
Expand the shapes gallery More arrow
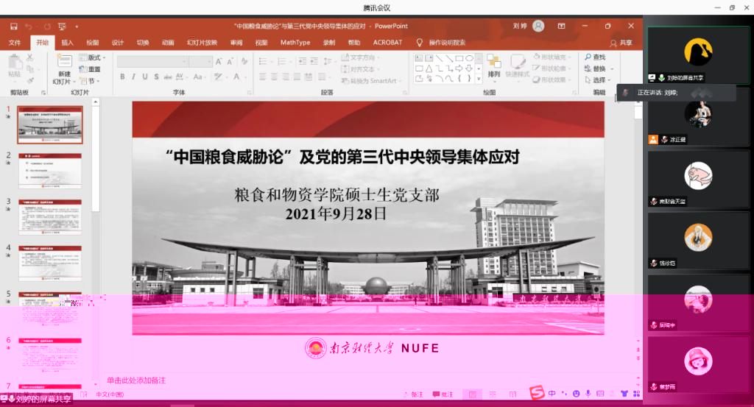[479, 79]
